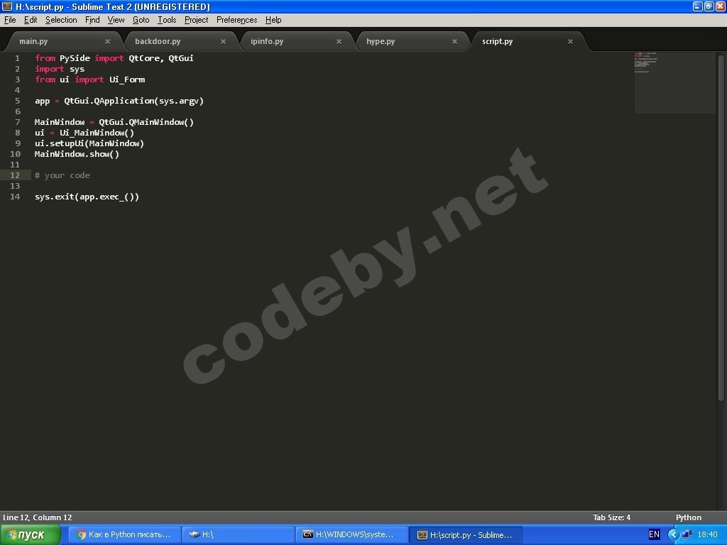The image size is (727, 545).
Task: Click the sys.exit(app.exec_()) line
Action: [87, 197]
